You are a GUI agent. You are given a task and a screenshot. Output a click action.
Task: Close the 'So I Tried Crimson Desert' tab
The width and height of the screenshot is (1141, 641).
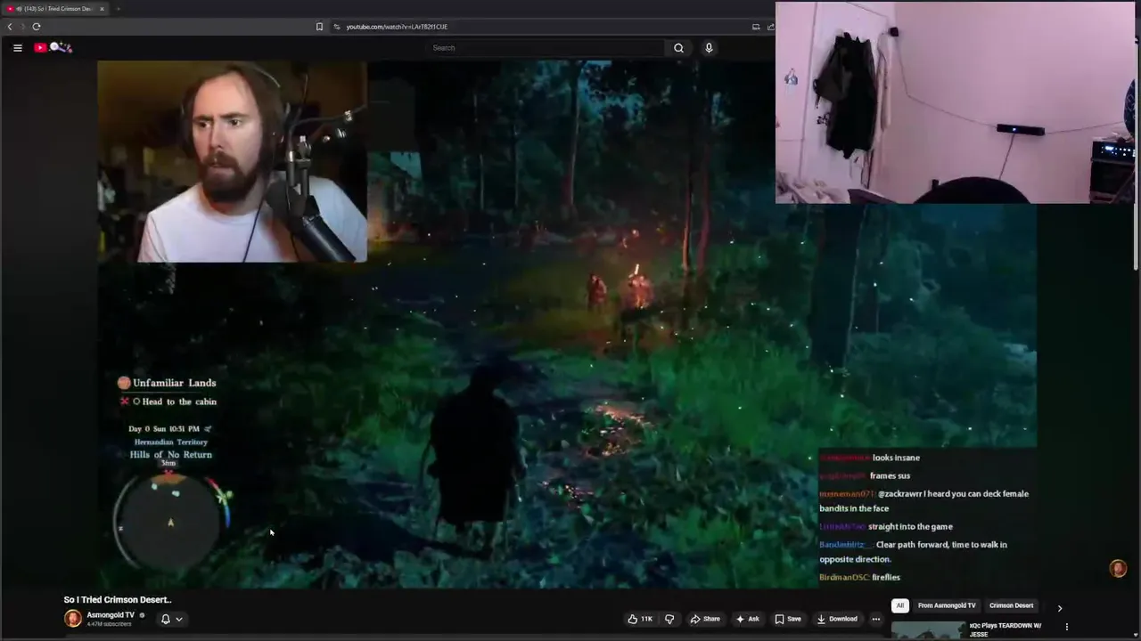click(x=102, y=9)
